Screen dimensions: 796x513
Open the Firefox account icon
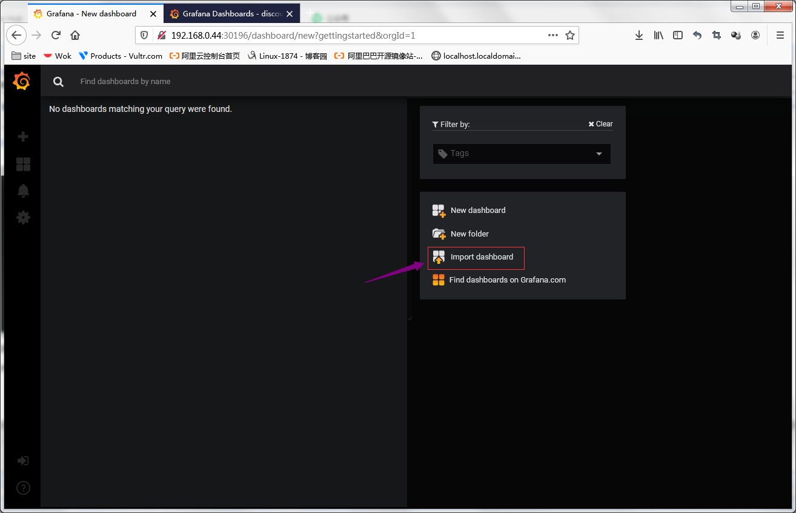(x=755, y=35)
